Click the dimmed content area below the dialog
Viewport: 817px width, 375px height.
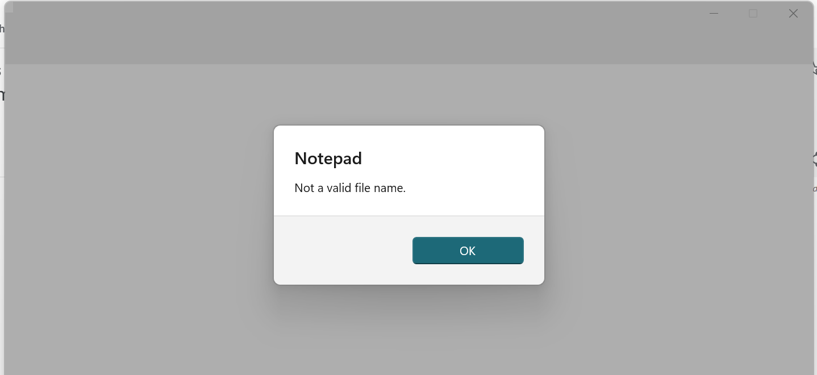409,330
